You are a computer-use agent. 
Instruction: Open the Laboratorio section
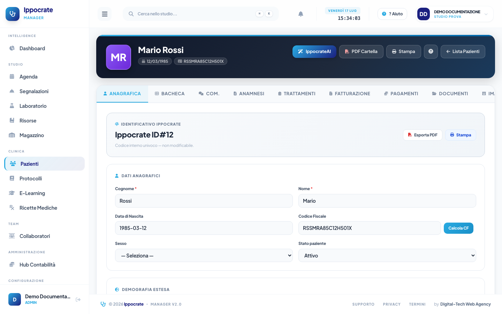point(45,106)
